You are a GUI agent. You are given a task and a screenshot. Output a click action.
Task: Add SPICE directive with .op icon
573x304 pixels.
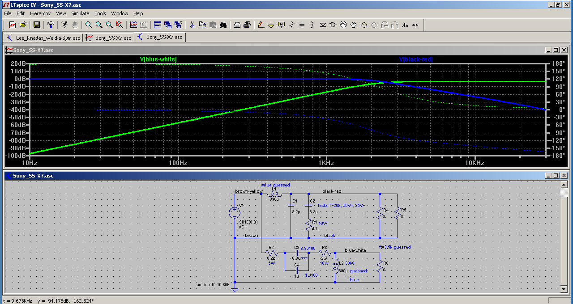tap(415, 25)
